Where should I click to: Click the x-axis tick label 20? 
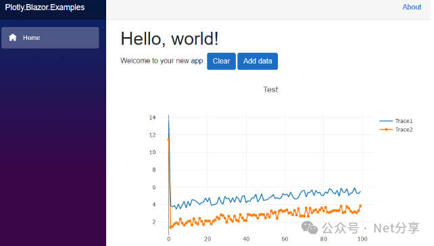(208, 239)
